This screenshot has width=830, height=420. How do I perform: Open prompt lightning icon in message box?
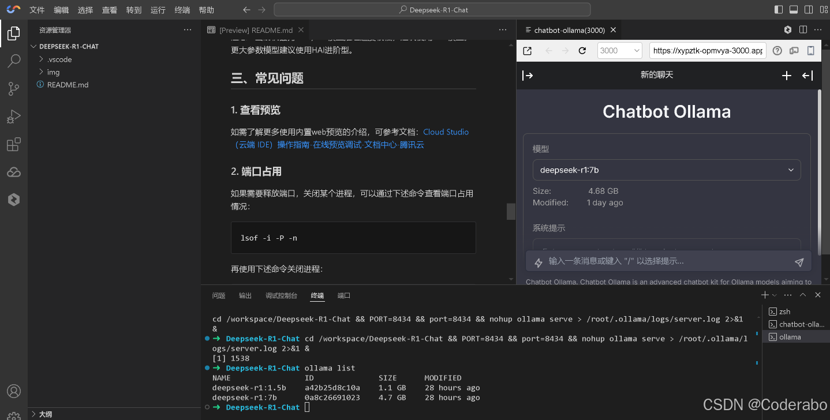pyautogui.click(x=539, y=262)
